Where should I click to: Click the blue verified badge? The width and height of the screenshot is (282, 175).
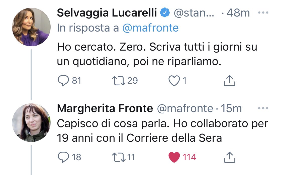165,13
